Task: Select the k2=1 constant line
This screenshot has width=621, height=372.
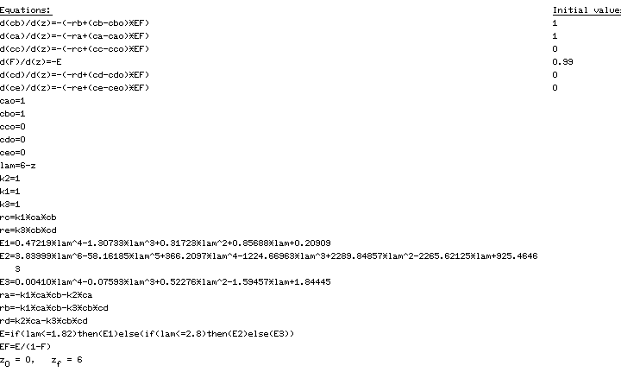Action: point(10,178)
